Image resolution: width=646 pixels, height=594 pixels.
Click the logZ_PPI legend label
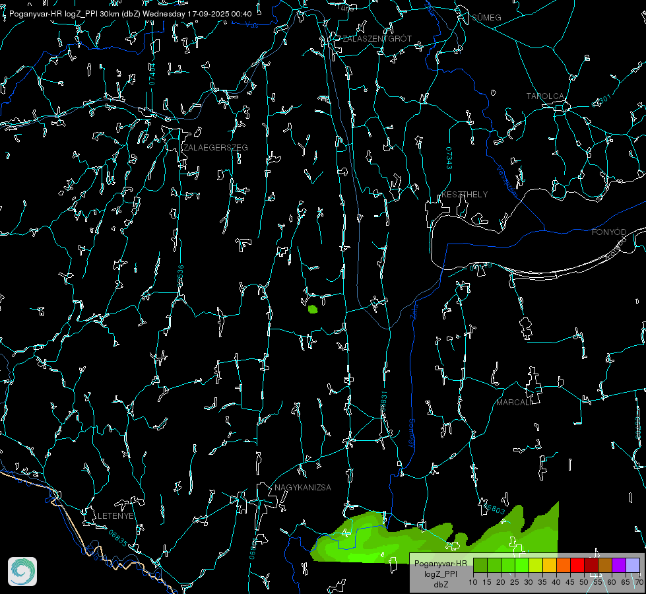tap(440, 574)
